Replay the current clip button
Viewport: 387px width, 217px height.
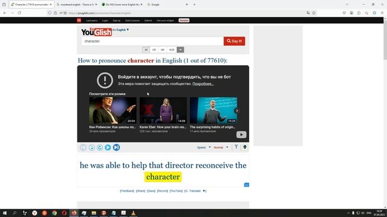click(x=100, y=148)
